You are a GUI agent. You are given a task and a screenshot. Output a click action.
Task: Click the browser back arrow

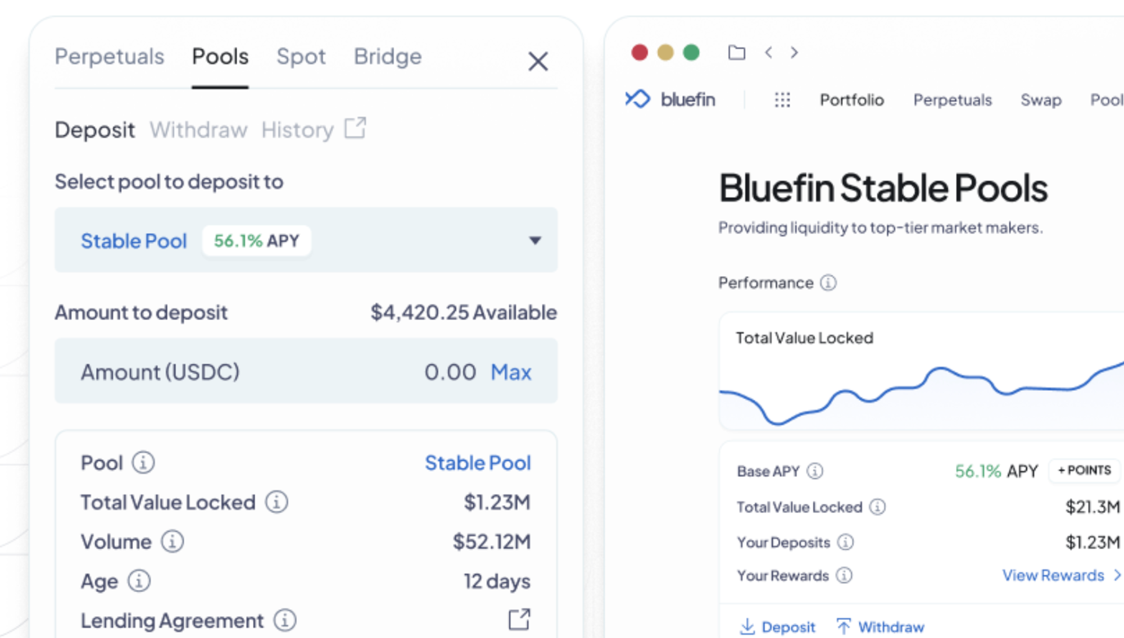point(769,53)
